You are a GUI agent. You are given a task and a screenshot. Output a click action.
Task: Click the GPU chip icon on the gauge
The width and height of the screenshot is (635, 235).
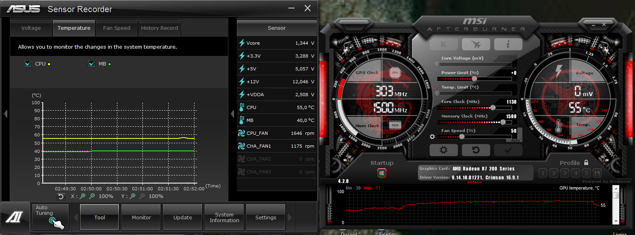point(395,72)
